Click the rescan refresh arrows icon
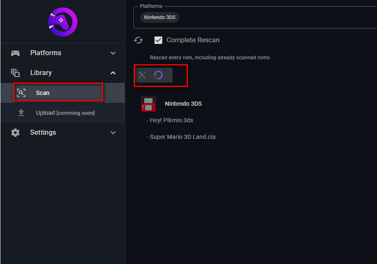 (139, 40)
